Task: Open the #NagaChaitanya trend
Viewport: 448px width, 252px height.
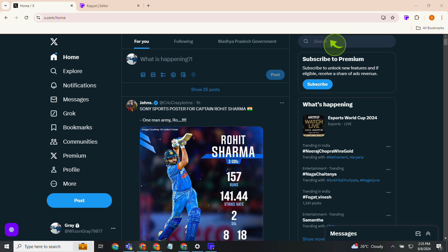Action: (319, 174)
